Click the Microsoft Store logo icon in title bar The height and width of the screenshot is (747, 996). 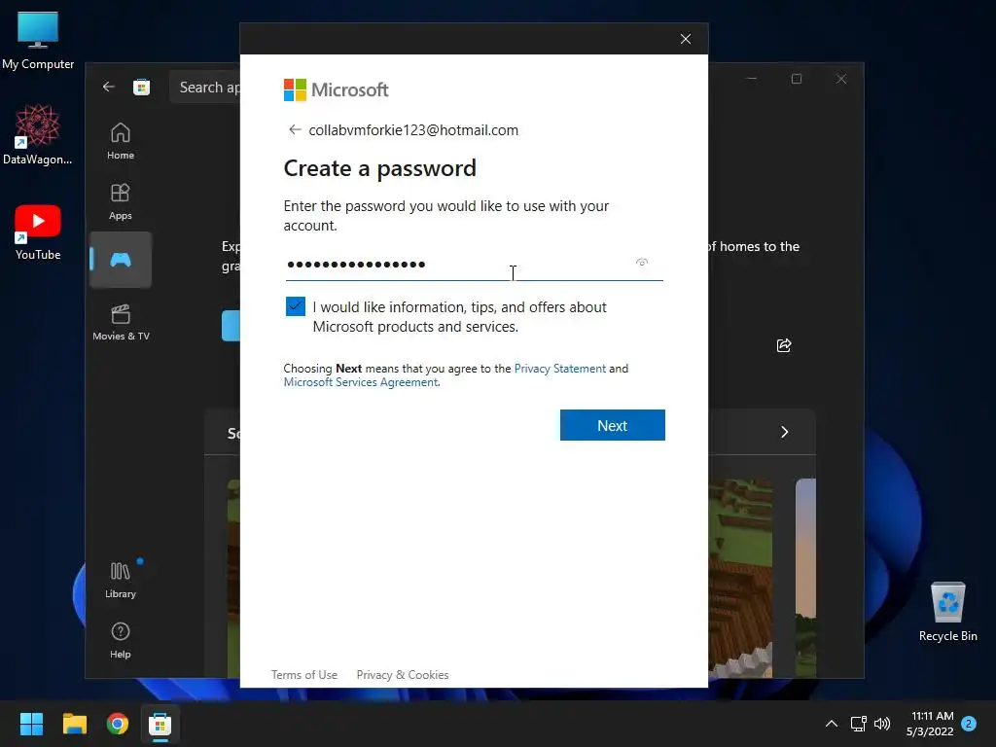coord(142,87)
